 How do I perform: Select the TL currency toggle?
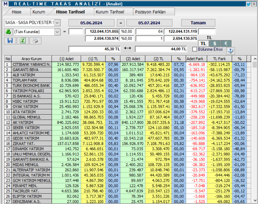(x=203, y=43)
